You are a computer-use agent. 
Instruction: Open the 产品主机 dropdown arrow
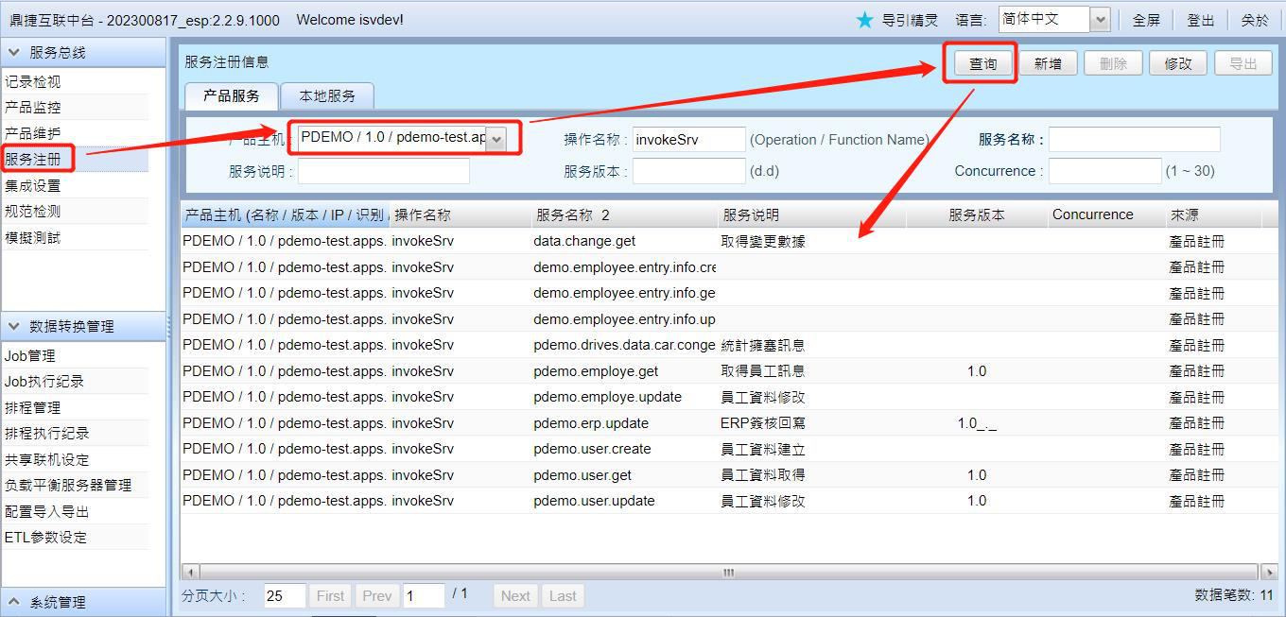pos(496,139)
